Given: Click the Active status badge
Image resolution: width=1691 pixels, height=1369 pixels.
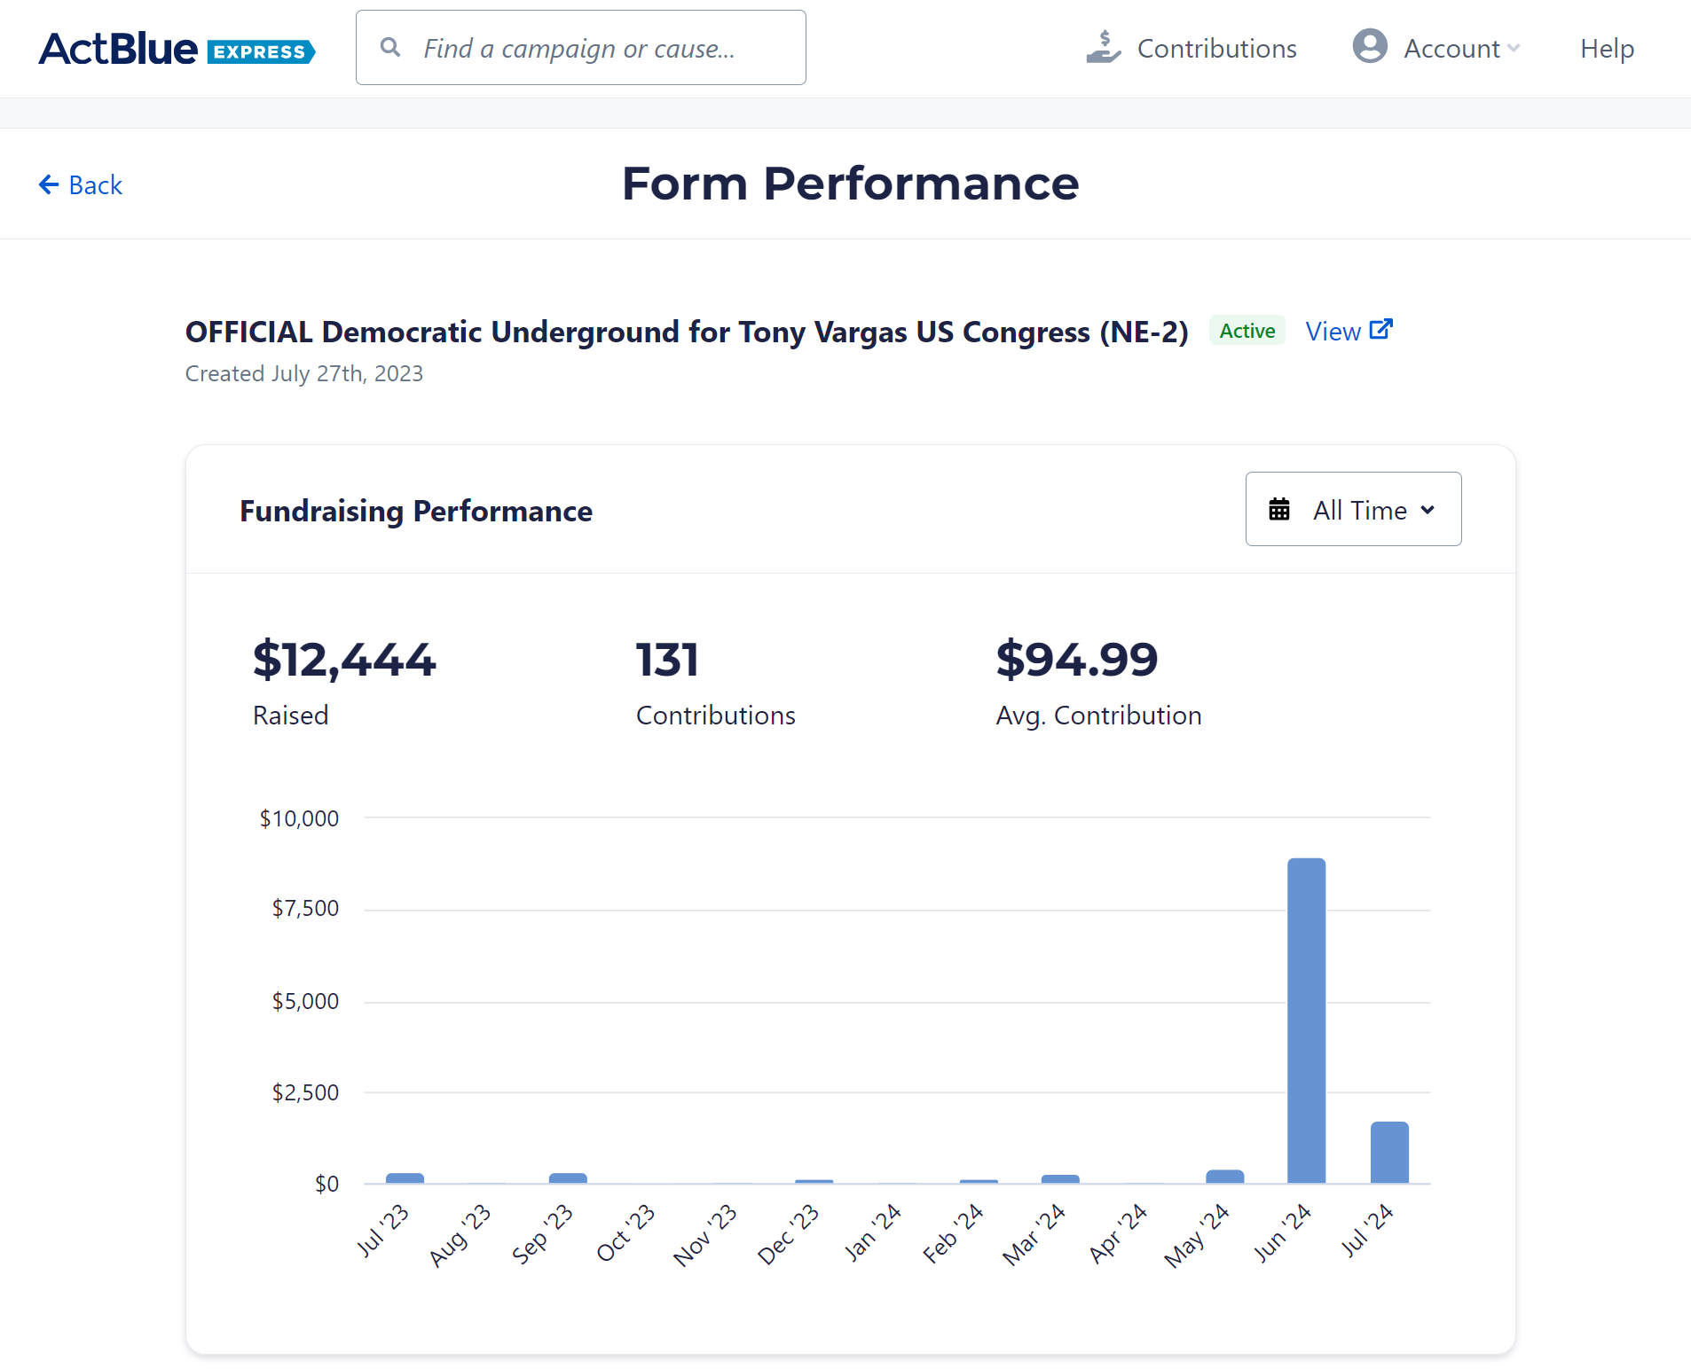Looking at the screenshot, I should pyautogui.click(x=1247, y=331).
